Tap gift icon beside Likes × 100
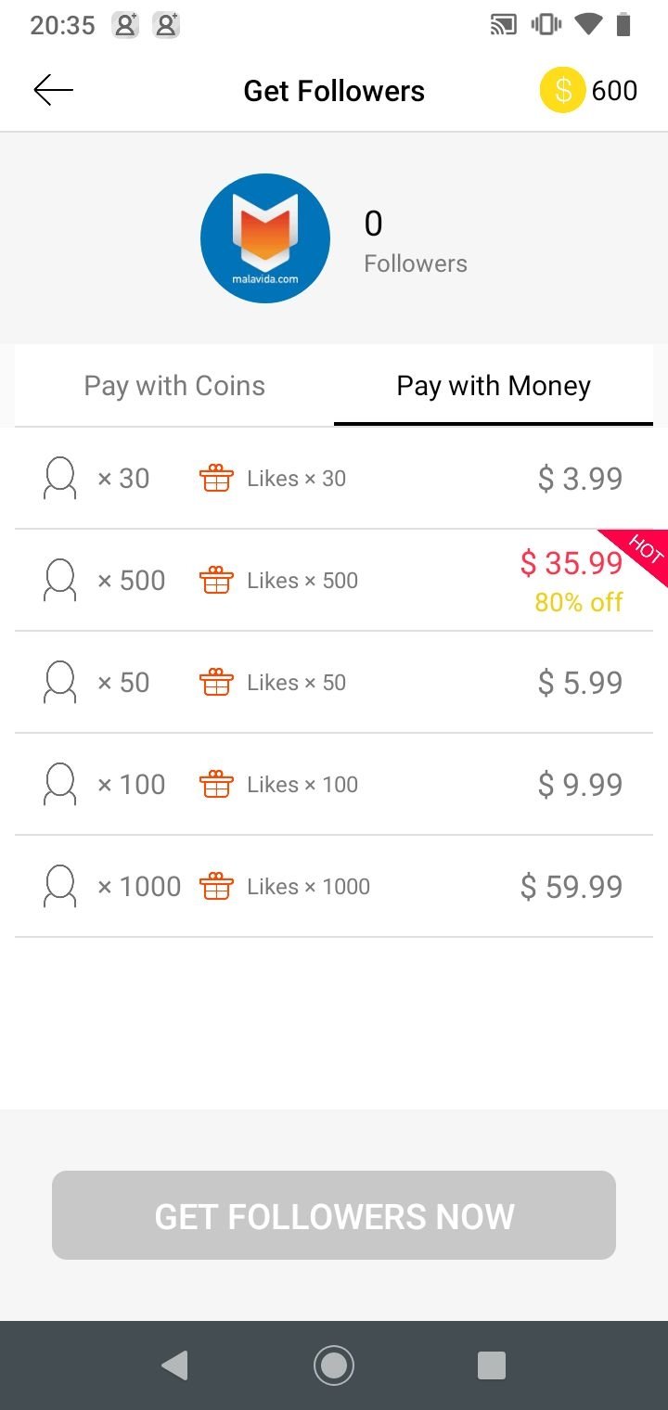 (x=216, y=785)
